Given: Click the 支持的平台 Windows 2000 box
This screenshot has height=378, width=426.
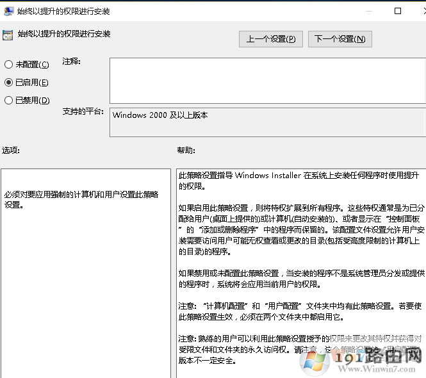Looking at the screenshot, I should coord(266,122).
